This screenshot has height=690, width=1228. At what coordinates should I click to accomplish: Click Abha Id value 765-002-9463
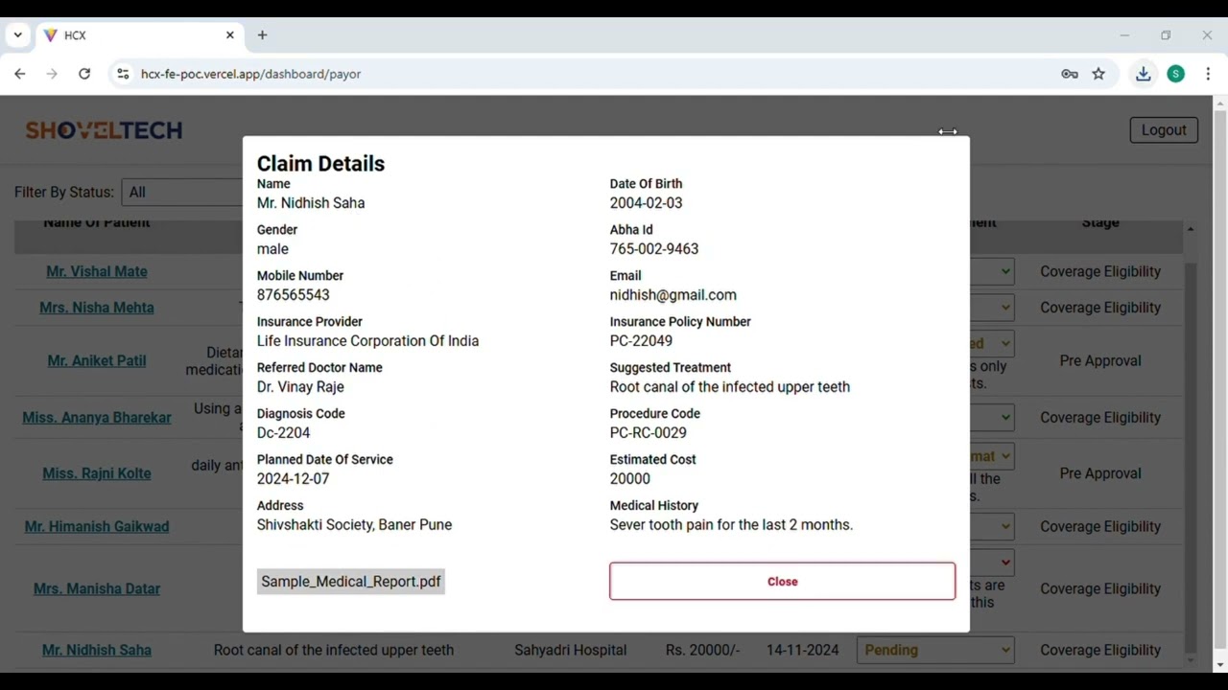(654, 249)
